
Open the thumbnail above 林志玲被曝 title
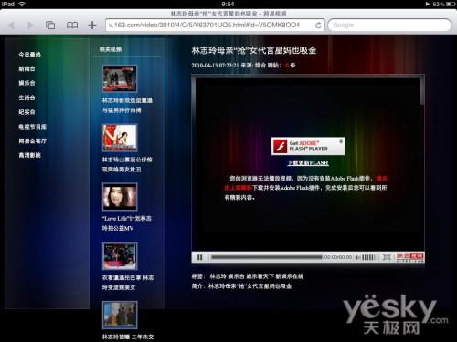tap(120, 315)
